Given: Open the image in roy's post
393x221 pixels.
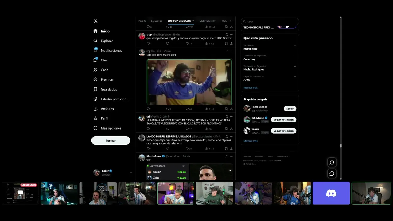Looking at the screenshot, I should point(189,82).
